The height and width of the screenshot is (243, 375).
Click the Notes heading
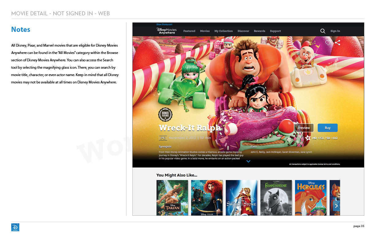coord(21,29)
